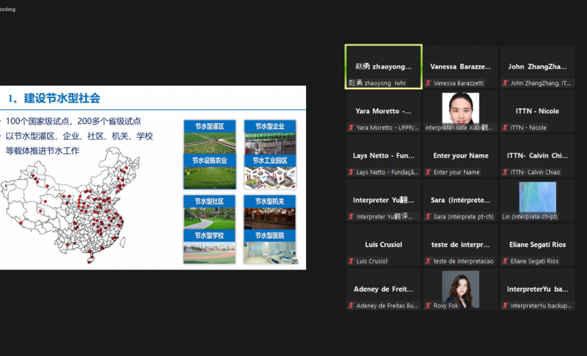The image size is (587, 356).
Task: Click muted mic icon next to ITTN - Nicole
Action: pyautogui.click(x=506, y=128)
